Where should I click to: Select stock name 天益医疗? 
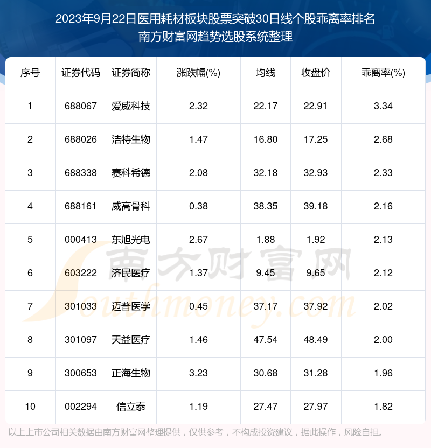click(x=131, y=340)
